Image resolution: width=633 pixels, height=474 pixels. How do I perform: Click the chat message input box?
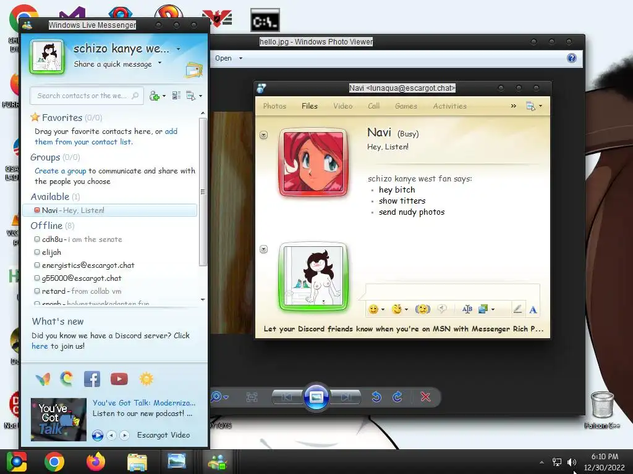(452, 292)
